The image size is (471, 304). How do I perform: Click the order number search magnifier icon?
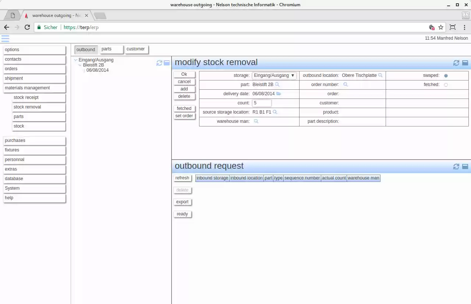click(346, 84)
